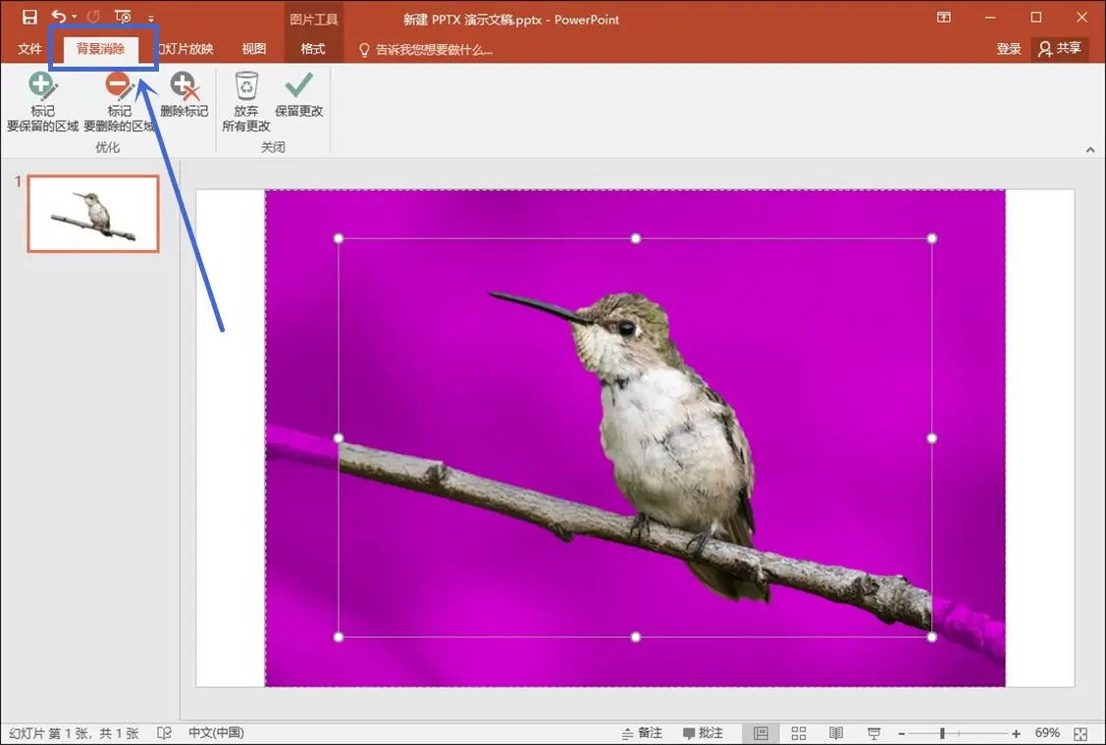Viewport: 1106px width, 745px height.
Task: Expand Customize Quick Access Toolbar dropdown
Action: (x=151, y=19)
